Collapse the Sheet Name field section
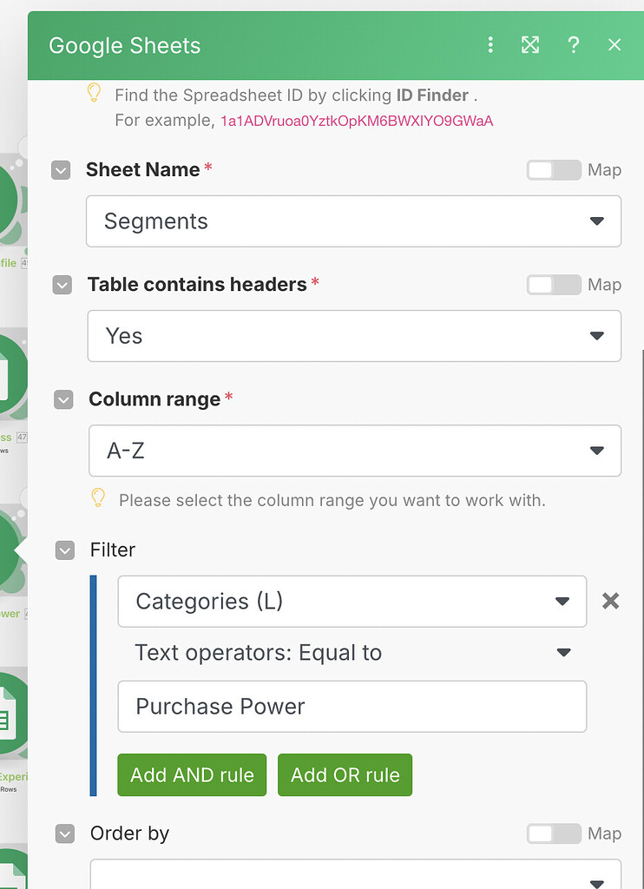The height and width of the screenshot is (889, 644). 61,170
